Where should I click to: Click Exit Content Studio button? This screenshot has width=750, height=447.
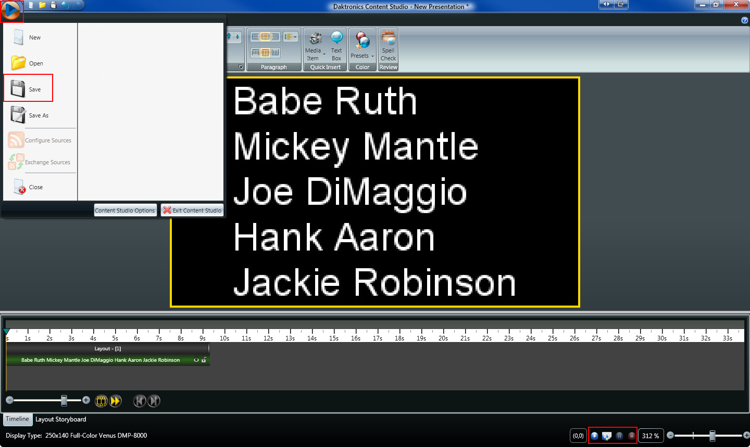[192, 211]
